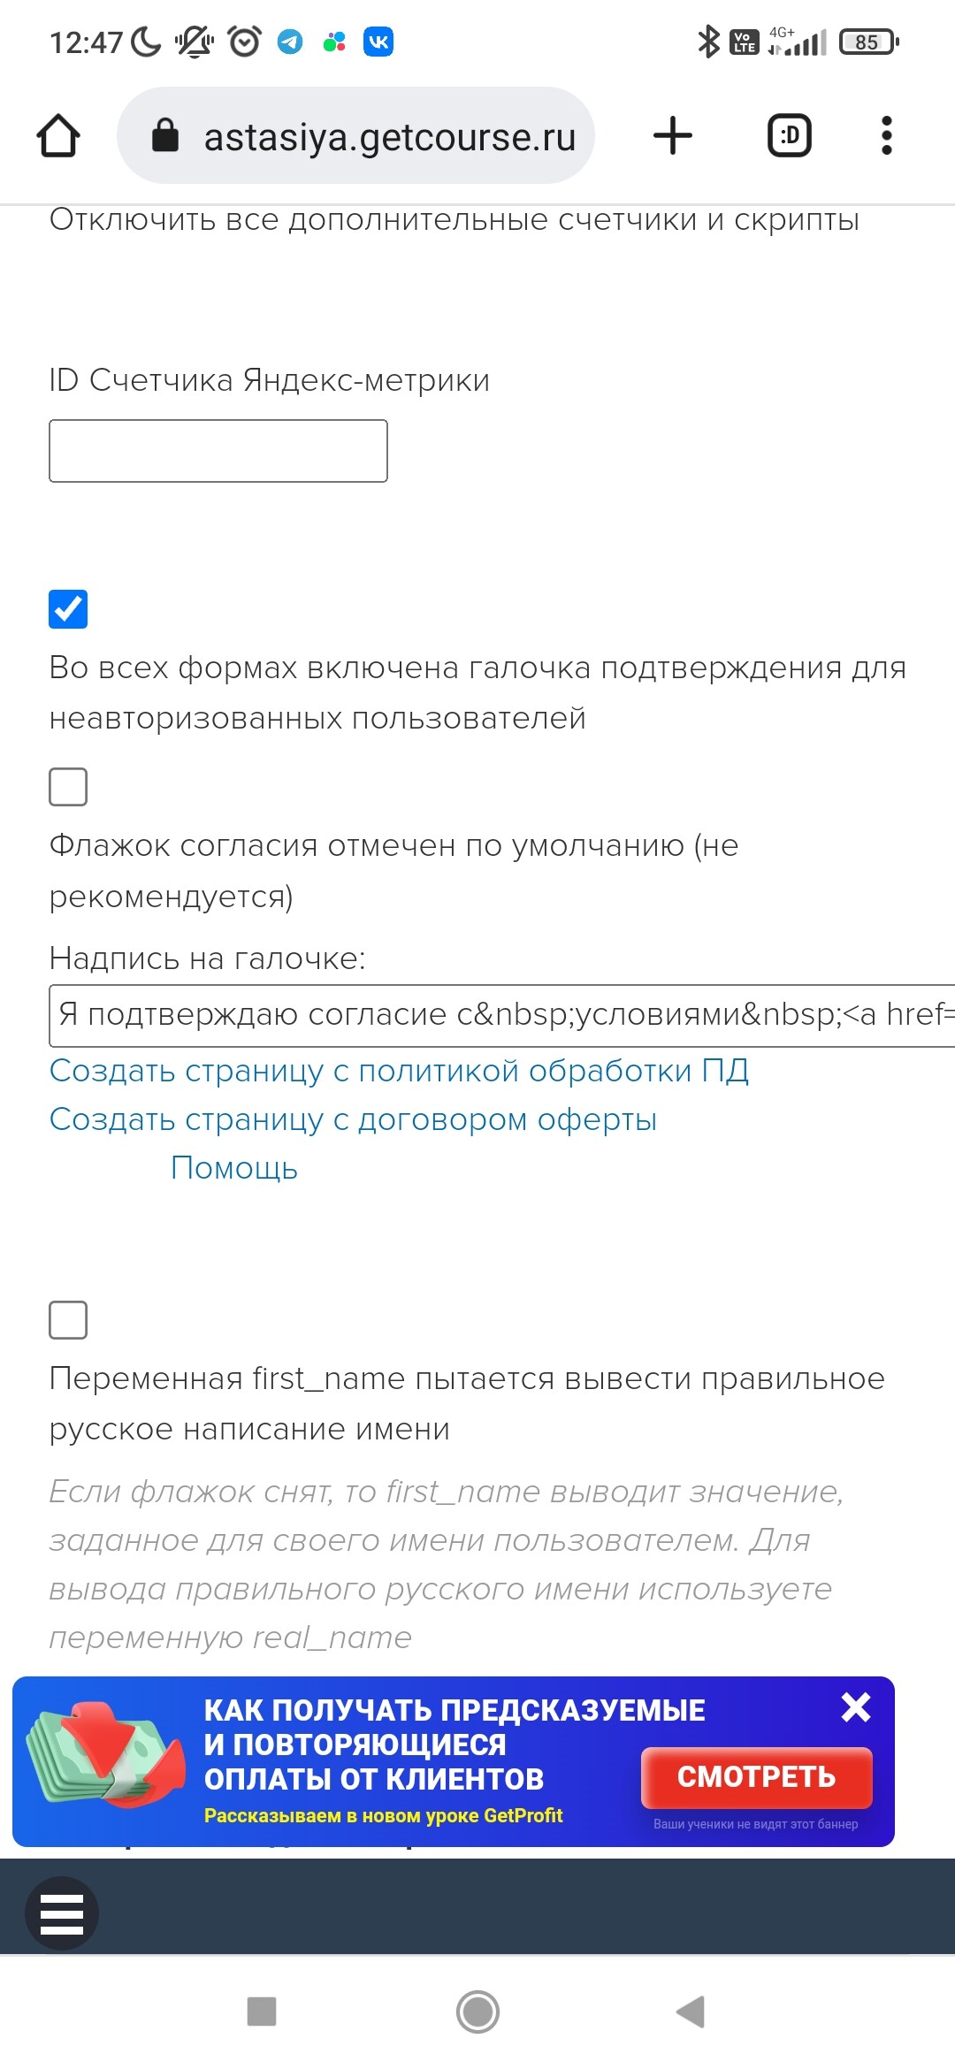
Task: Tap the browser home icon
Action: pyautogui.click(x=58, y=136)
